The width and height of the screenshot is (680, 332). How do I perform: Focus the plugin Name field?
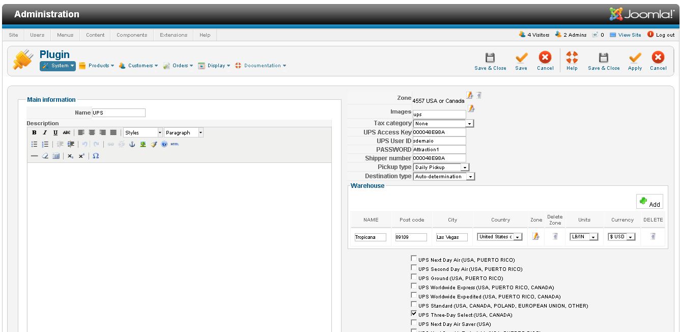click(118, 113)
